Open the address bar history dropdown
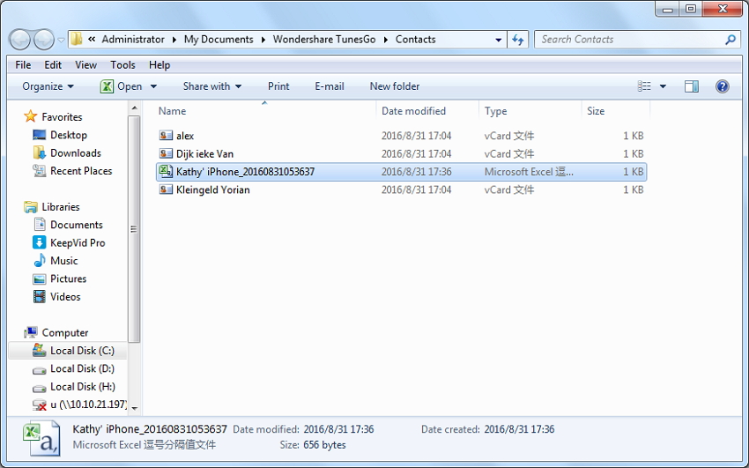Image resolution: width=749 pixels, height=468 pixels. point(498,40)
